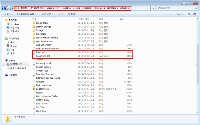
Task: Select the Last Tabs file name
Action: coord(40,107)
